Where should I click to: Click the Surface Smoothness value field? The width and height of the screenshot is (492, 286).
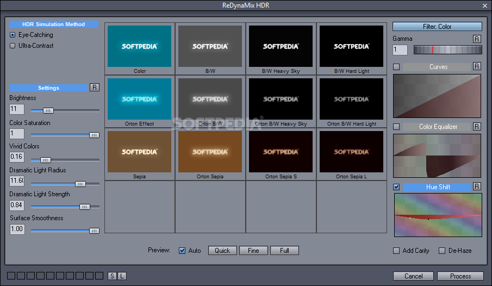click(17, 229)
